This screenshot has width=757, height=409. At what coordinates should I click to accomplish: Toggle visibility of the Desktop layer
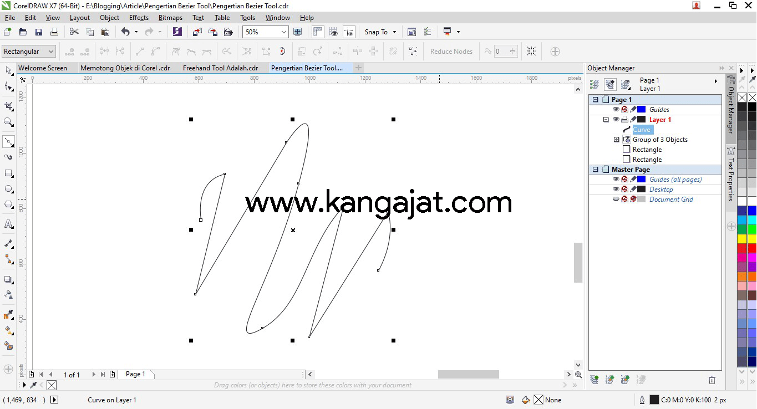point(616,189)
